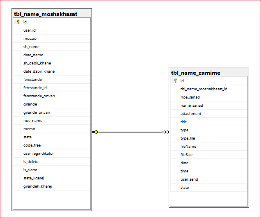Select the yellow key endpoint of relationship

coord(95,132)
